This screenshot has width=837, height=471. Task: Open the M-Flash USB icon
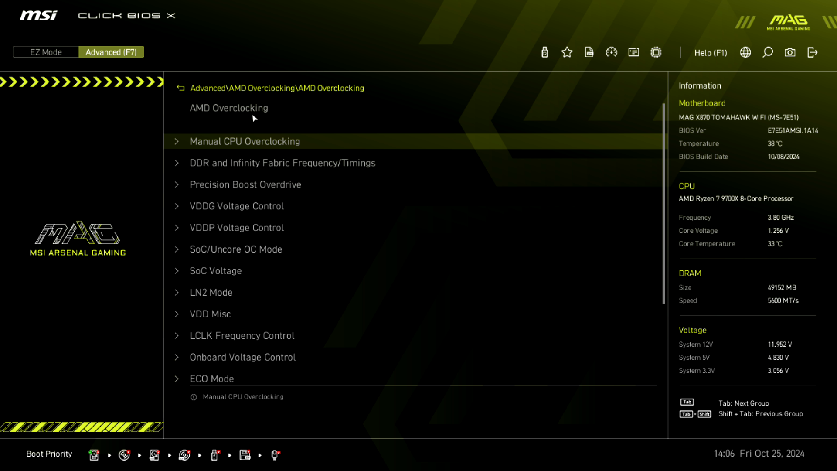(x=544, y=52)
